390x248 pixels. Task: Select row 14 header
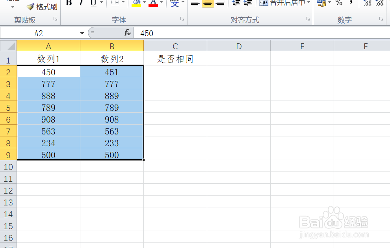pos(8,214)
